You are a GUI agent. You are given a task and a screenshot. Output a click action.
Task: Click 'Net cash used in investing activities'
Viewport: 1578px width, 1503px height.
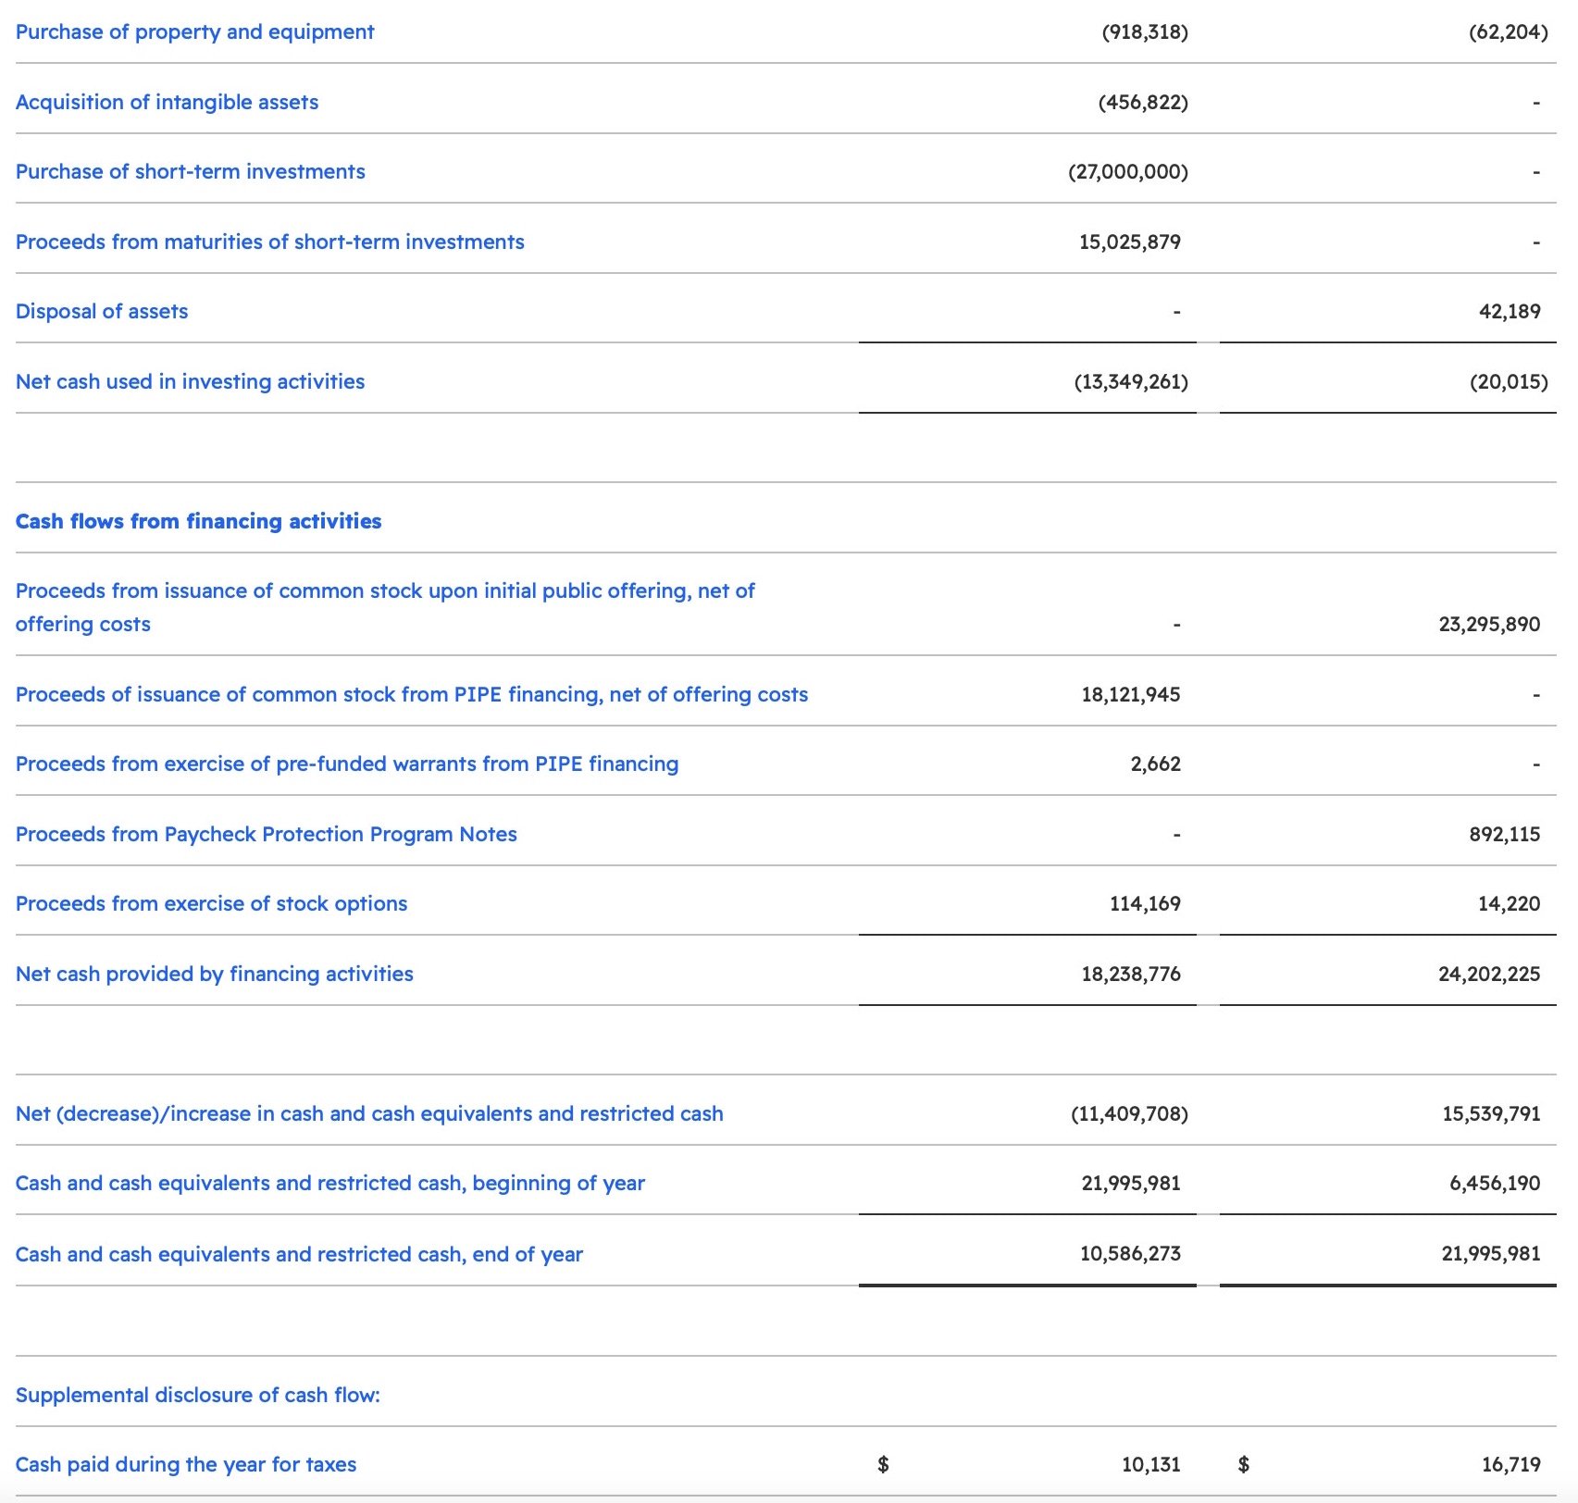(190, 382)
